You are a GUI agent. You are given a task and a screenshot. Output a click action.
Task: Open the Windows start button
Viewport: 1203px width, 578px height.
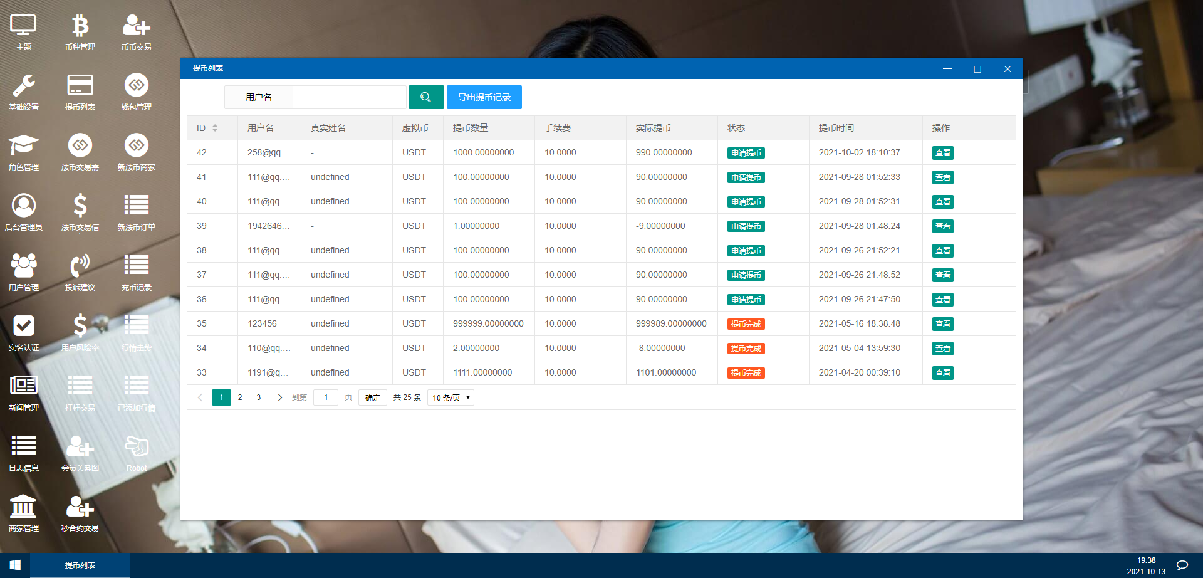tap(15, 565)
